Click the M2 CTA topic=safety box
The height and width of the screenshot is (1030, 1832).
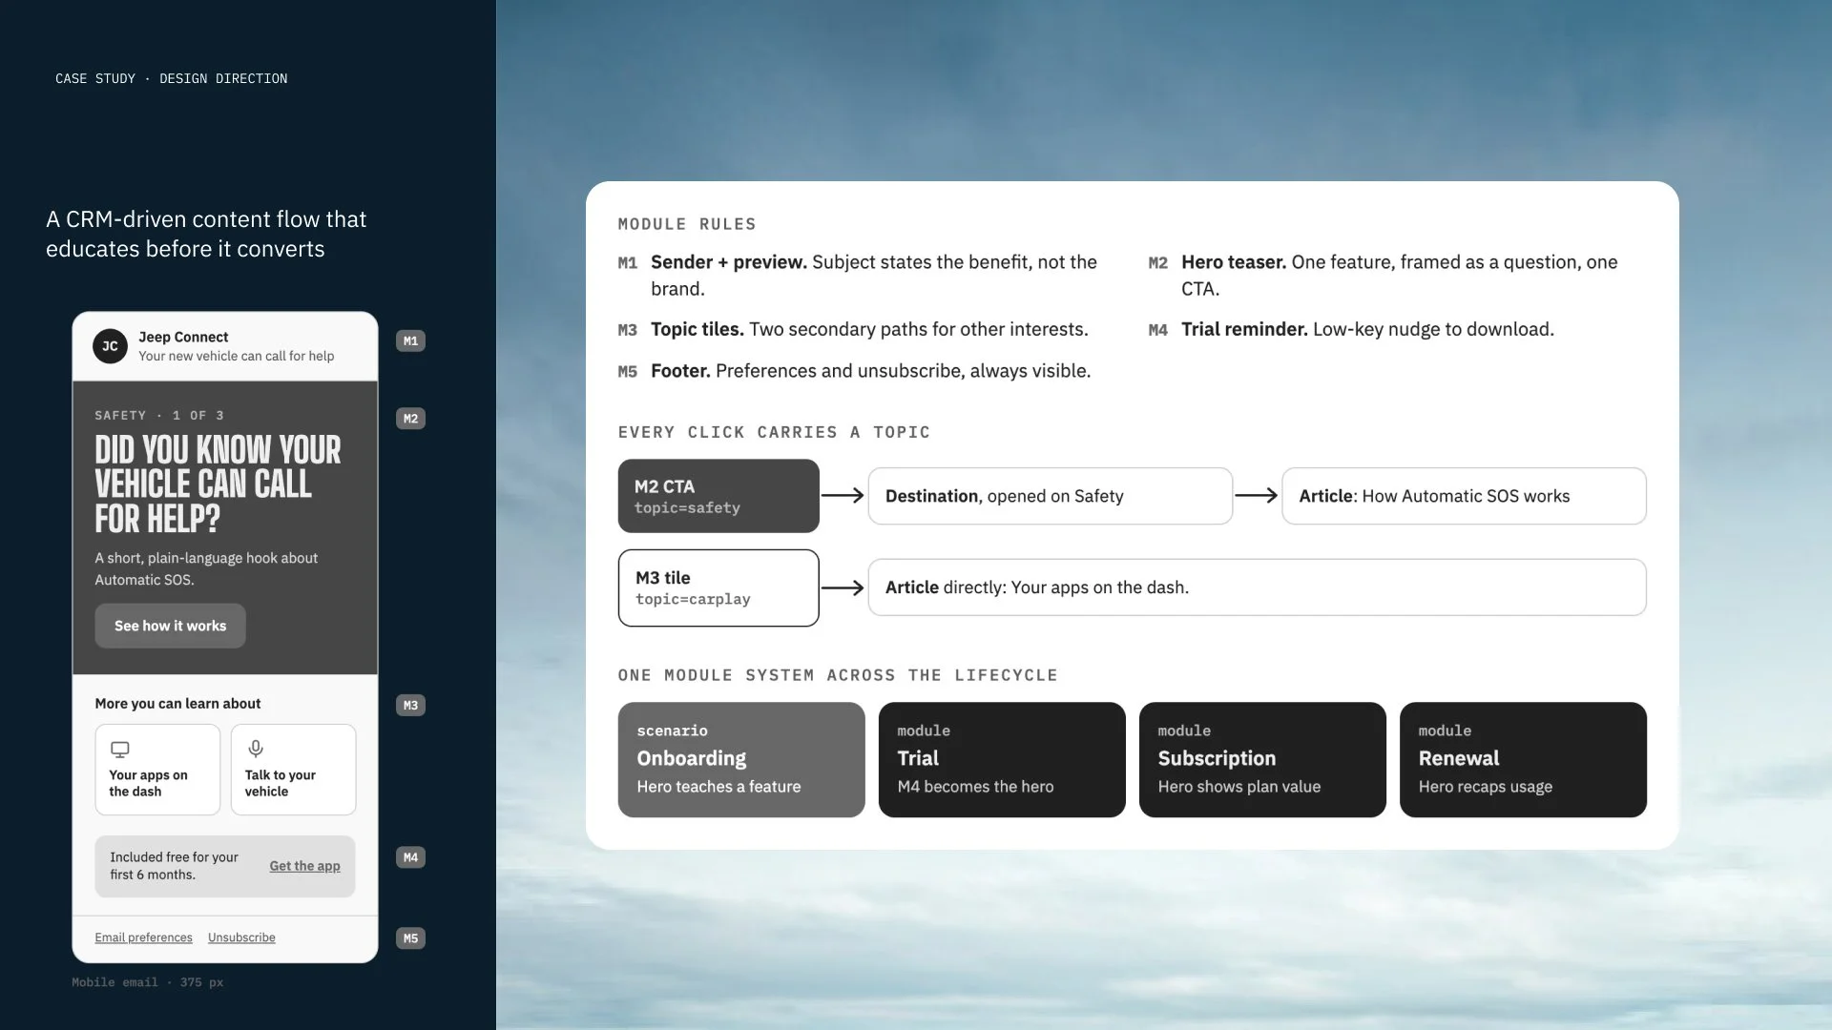click(x=718, y=496)
